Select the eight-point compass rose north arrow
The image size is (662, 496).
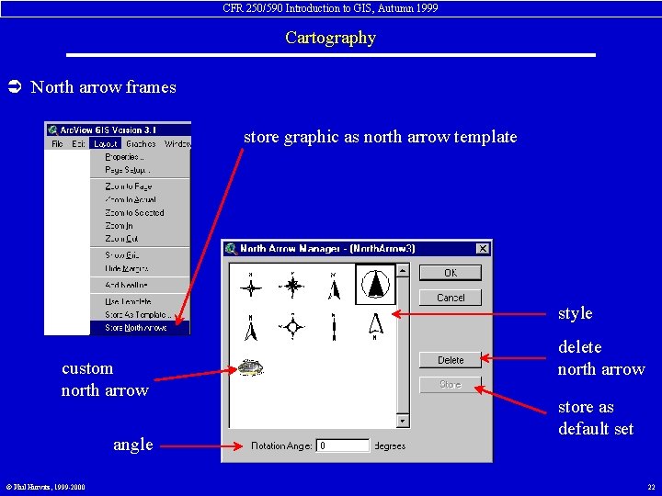coord(292,285)
